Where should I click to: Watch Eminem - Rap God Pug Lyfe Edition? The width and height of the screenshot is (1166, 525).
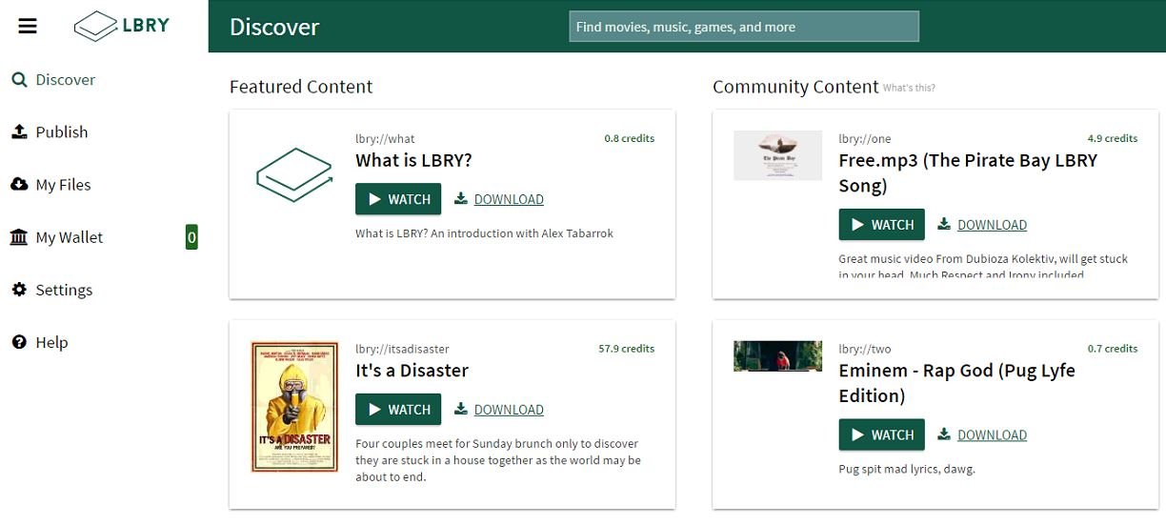coord(881,434)
